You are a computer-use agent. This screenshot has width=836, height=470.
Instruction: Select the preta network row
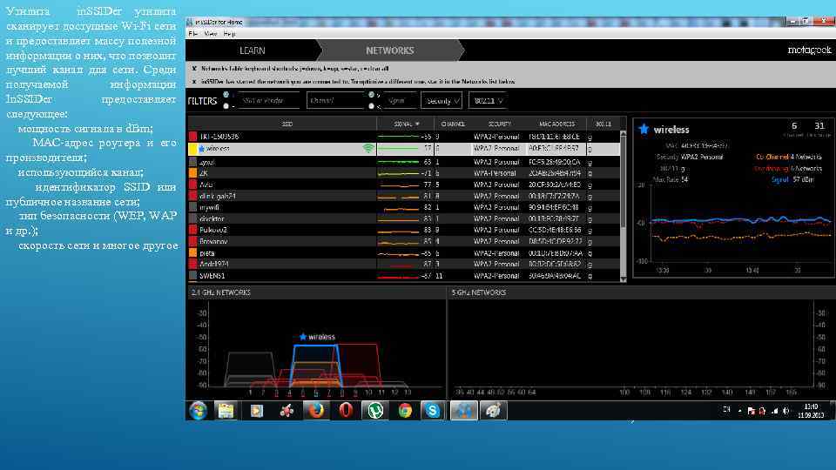click(x=403, y=253)
